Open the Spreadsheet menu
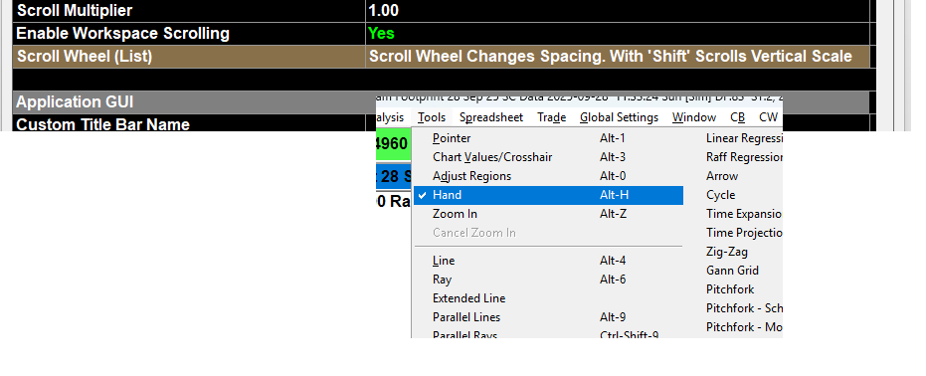 click(x=491, y=117)
